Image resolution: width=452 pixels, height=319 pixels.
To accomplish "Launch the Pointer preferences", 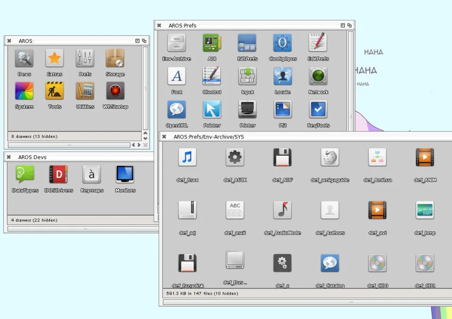I will (x=212, y=110).
